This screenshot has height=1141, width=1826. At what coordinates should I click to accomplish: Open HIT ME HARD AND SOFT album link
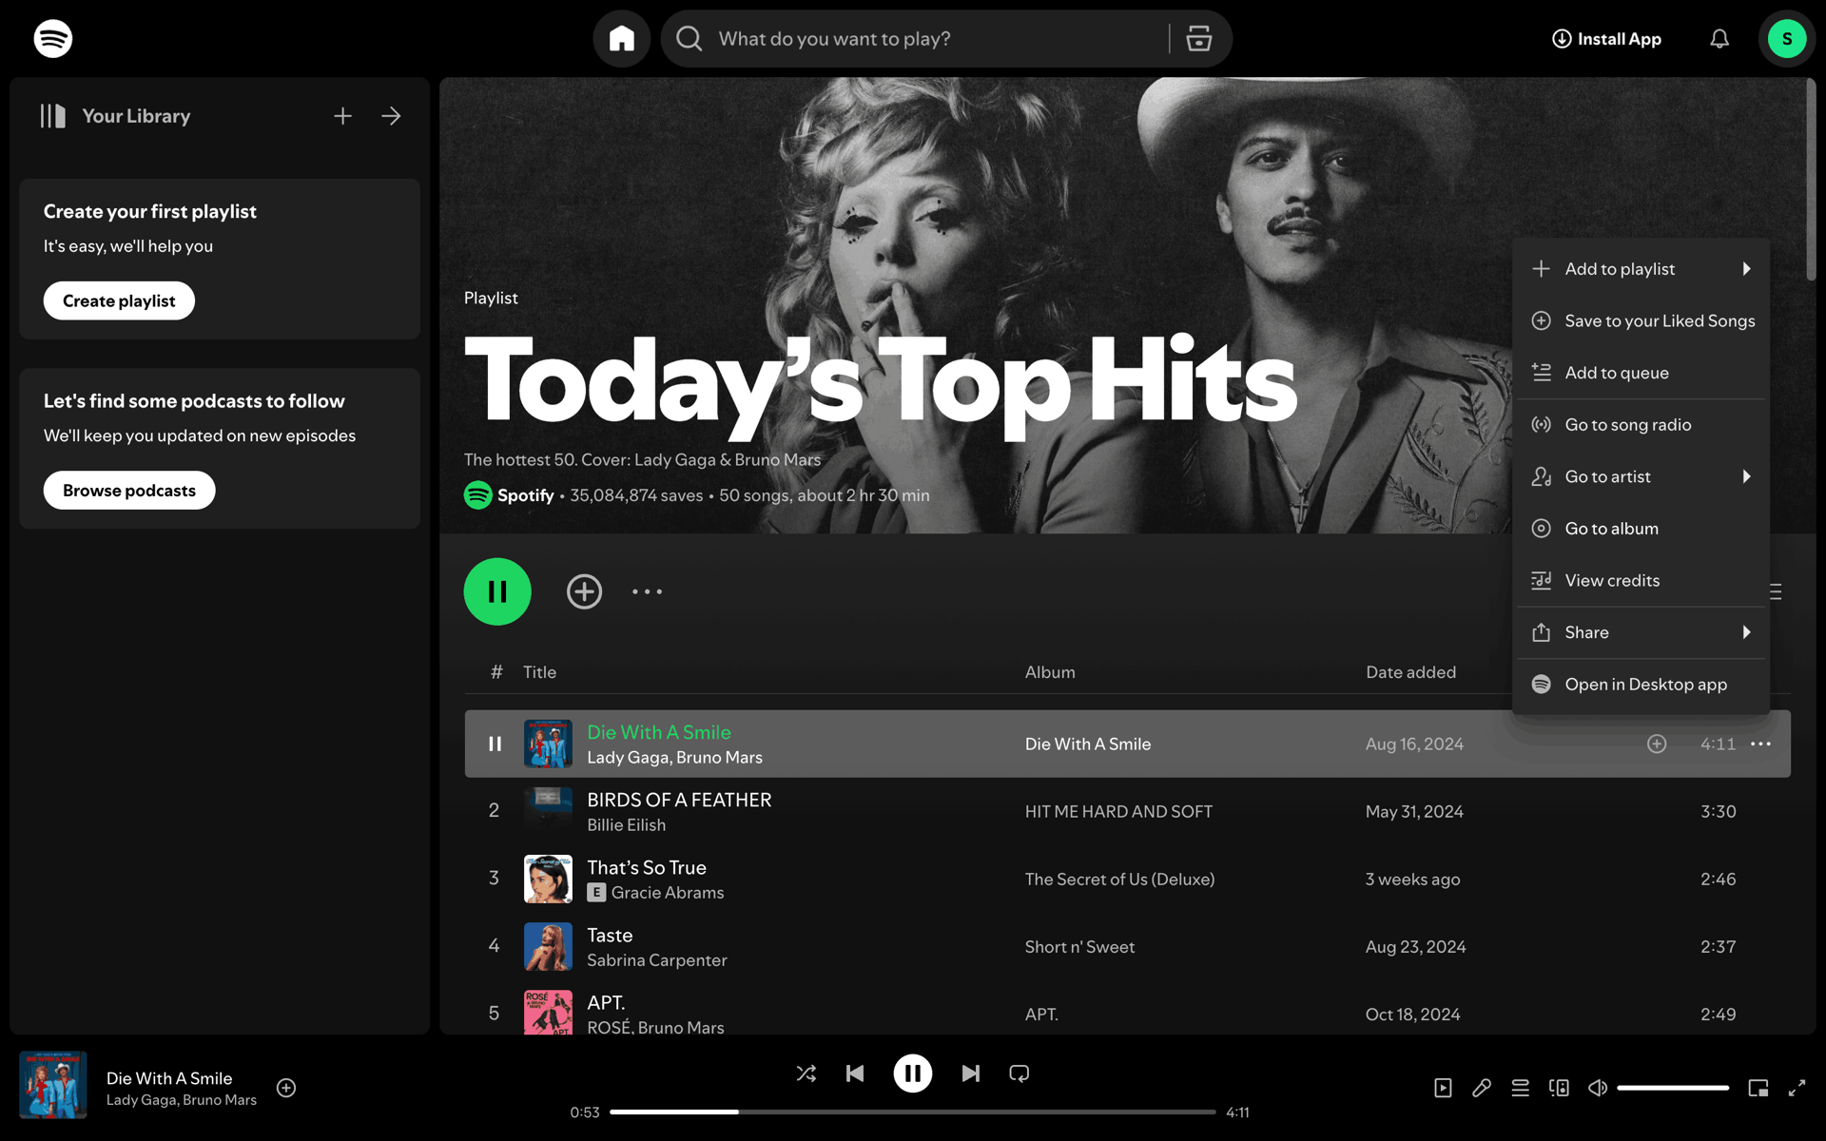tap(1118, 812)
